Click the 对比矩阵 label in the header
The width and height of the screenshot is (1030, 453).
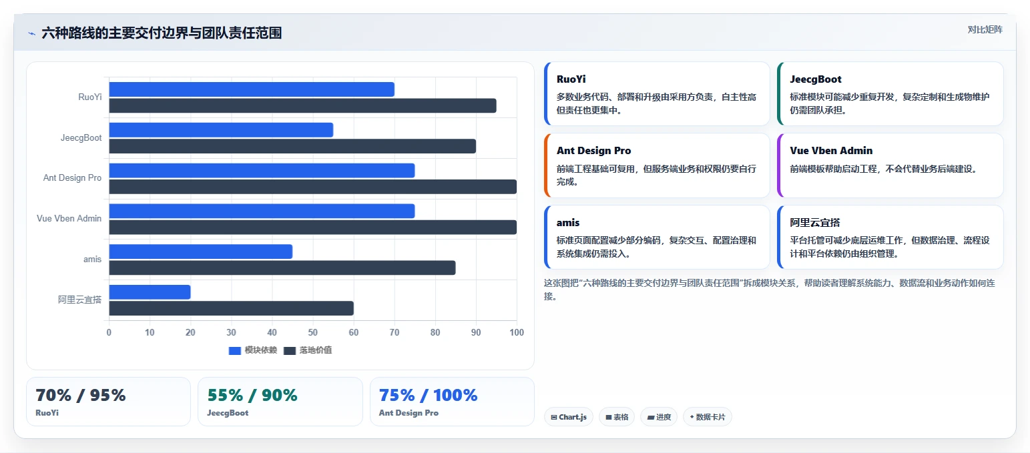pos(985,29)
